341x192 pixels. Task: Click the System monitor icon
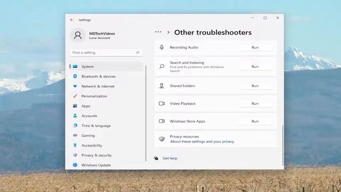75,66
